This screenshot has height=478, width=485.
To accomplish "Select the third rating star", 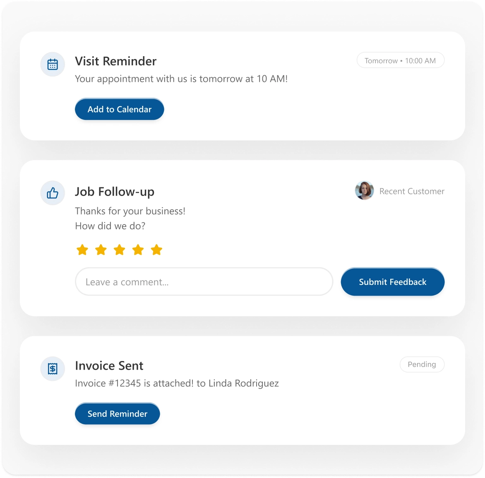I will pyautogui.click(x=120, y=250).
